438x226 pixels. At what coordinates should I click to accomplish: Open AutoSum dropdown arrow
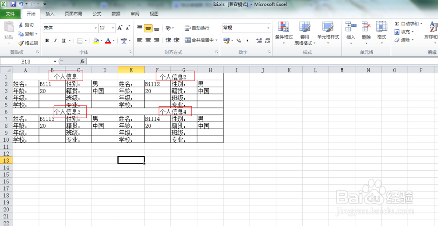pyautogui.click(x=421, y=24)
